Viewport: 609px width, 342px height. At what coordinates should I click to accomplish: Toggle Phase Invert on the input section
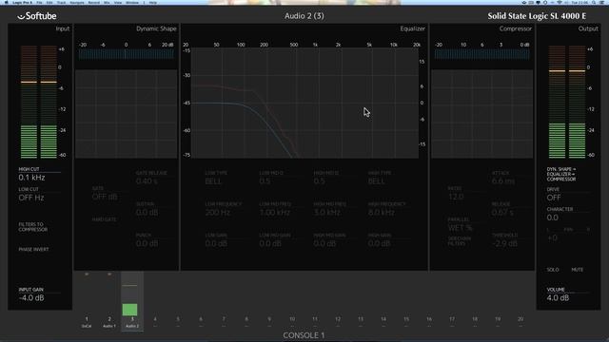(x=34, y=249)
